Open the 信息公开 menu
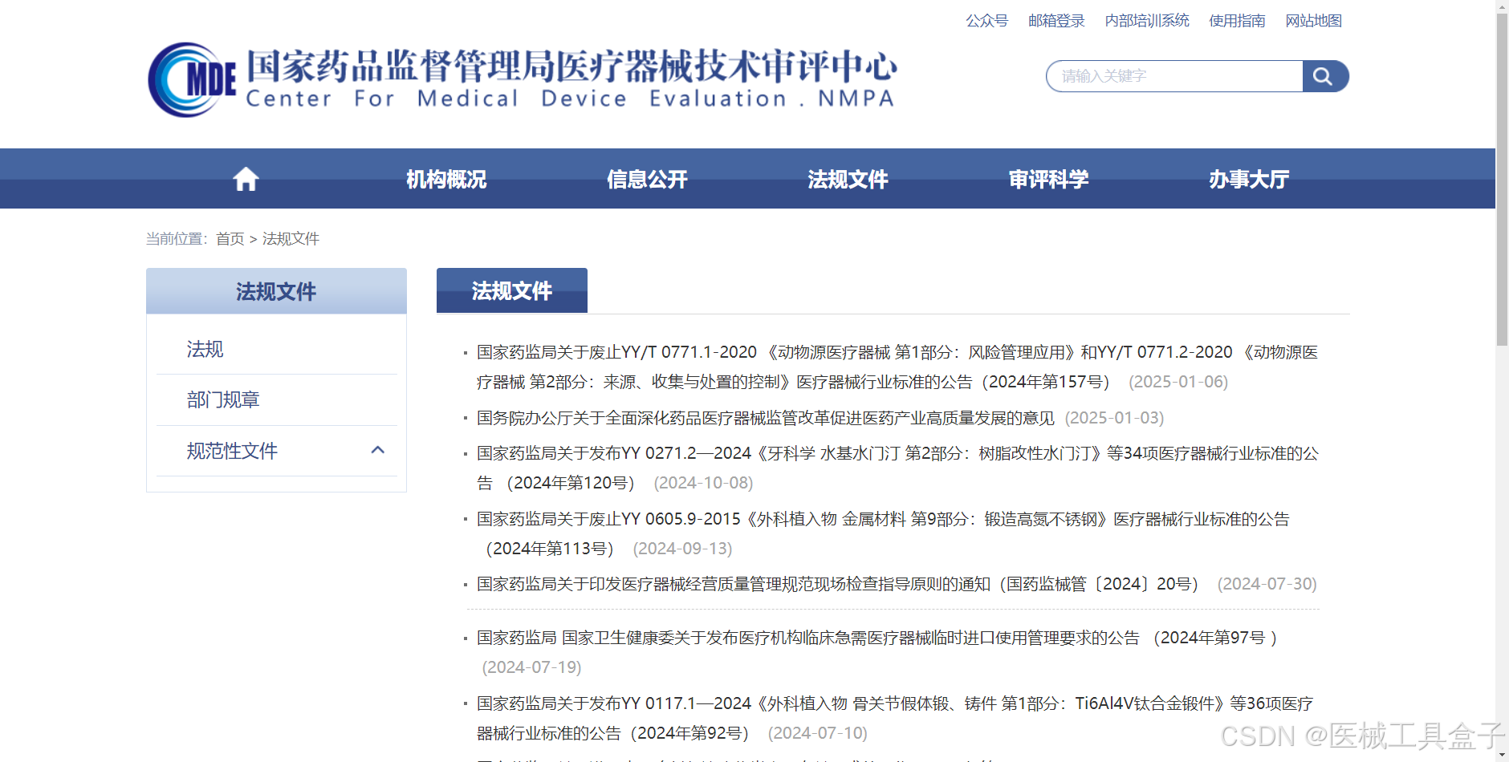Viewport: 1509px width, 762px height. 647,179
